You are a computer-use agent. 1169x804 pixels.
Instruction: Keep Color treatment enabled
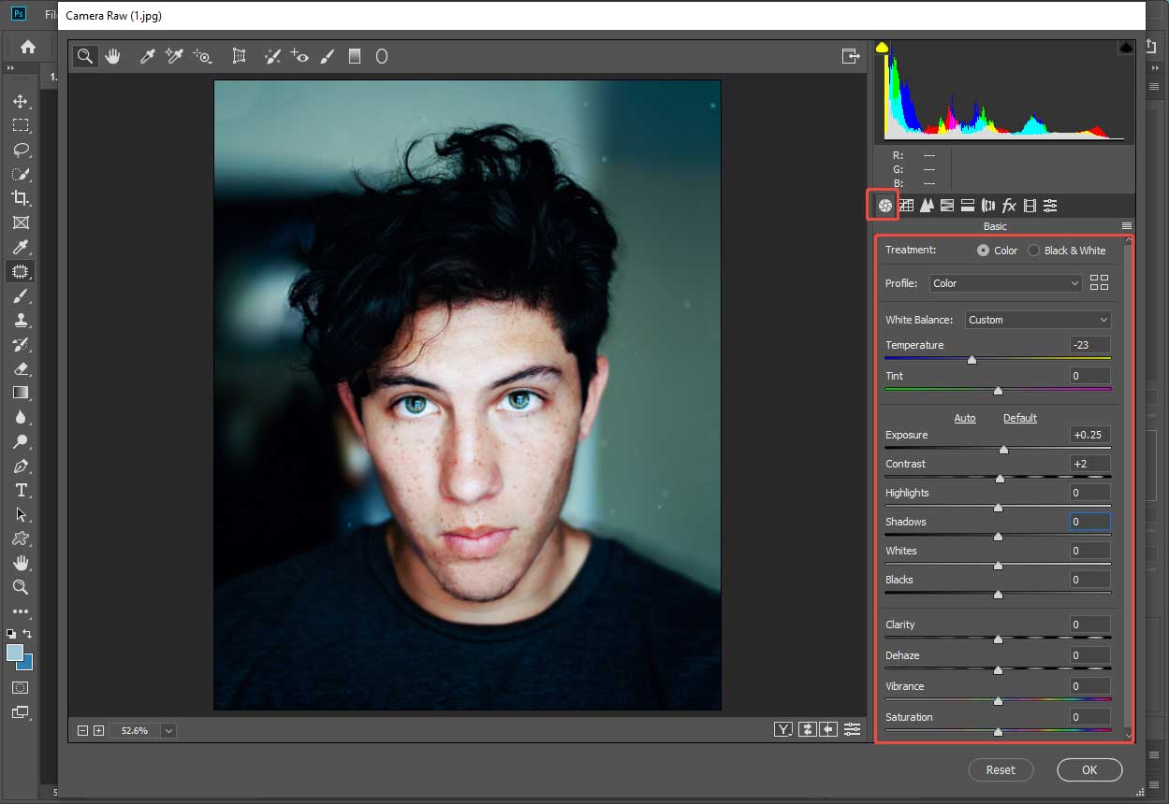click(982, 250)
